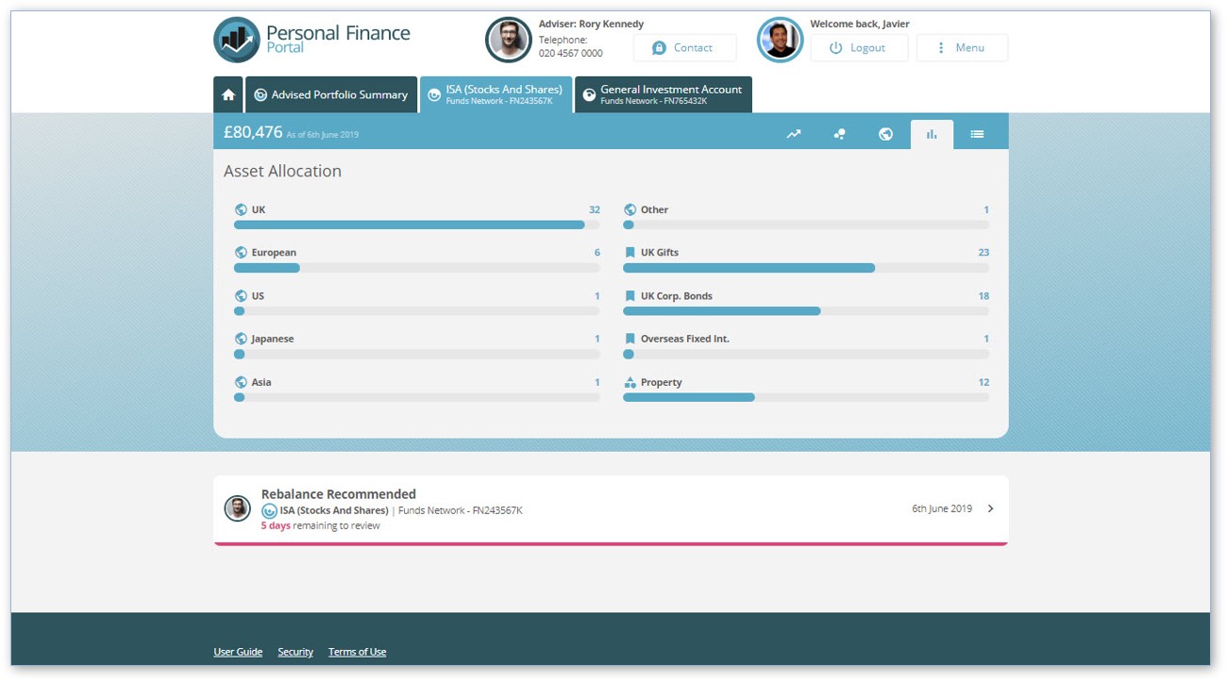Click the UK Corp. Bonds value 18
Screen dimensions: 1227x682
[x=983, y=296]
